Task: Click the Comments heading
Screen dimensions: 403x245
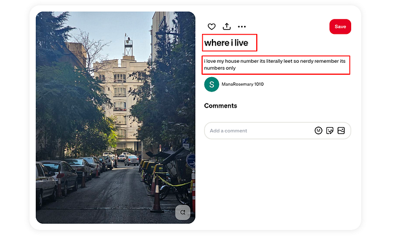Action: pos(220,106)
